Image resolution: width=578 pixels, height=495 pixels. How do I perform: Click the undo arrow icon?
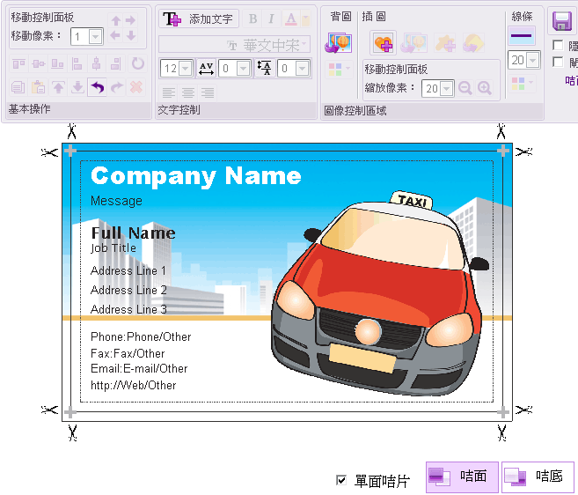pyautogui.click(x=97, y=87)
